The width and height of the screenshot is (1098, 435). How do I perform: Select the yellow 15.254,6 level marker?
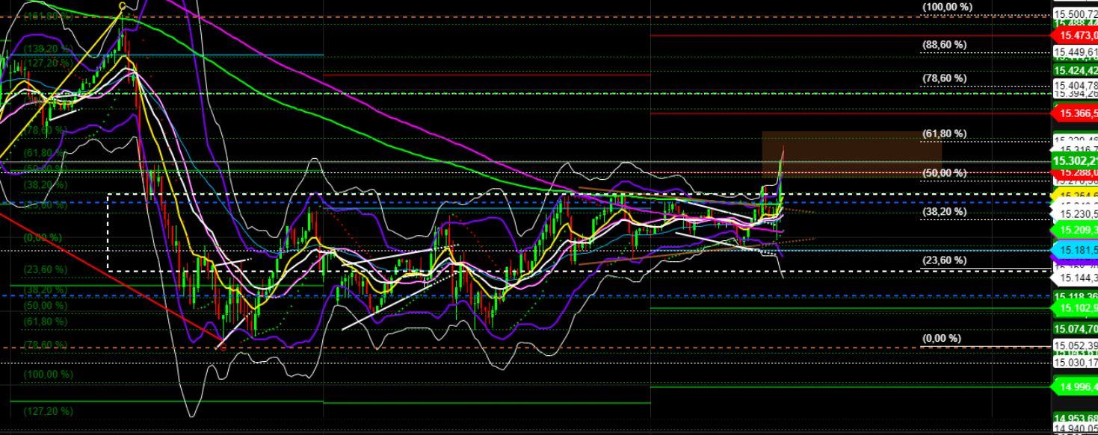pyautogui.click(x=1075, y=193)
